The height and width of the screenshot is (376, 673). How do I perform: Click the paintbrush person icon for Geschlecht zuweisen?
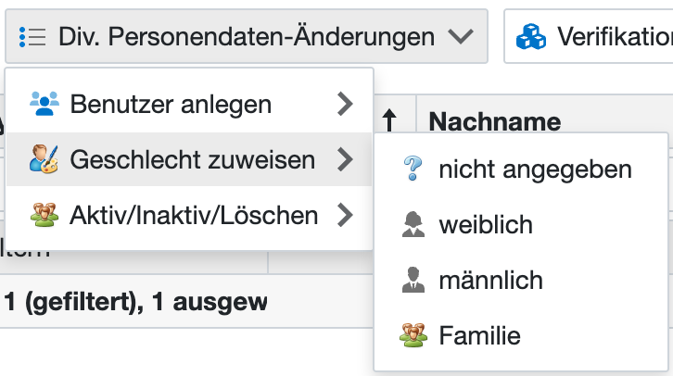pyautogui.click(x=44, y=160)
